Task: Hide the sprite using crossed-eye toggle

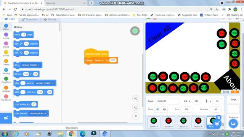Action: point(164,109)
